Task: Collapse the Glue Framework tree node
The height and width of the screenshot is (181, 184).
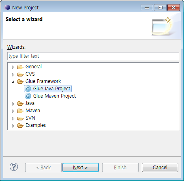Action: [13, 82]
